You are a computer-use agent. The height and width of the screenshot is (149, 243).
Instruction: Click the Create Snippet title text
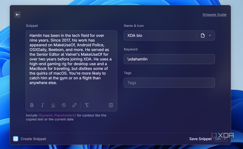(x=33, y=139)
